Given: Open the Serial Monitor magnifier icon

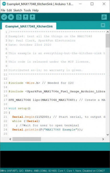Looking at the screenshot, I should (104, 17).
